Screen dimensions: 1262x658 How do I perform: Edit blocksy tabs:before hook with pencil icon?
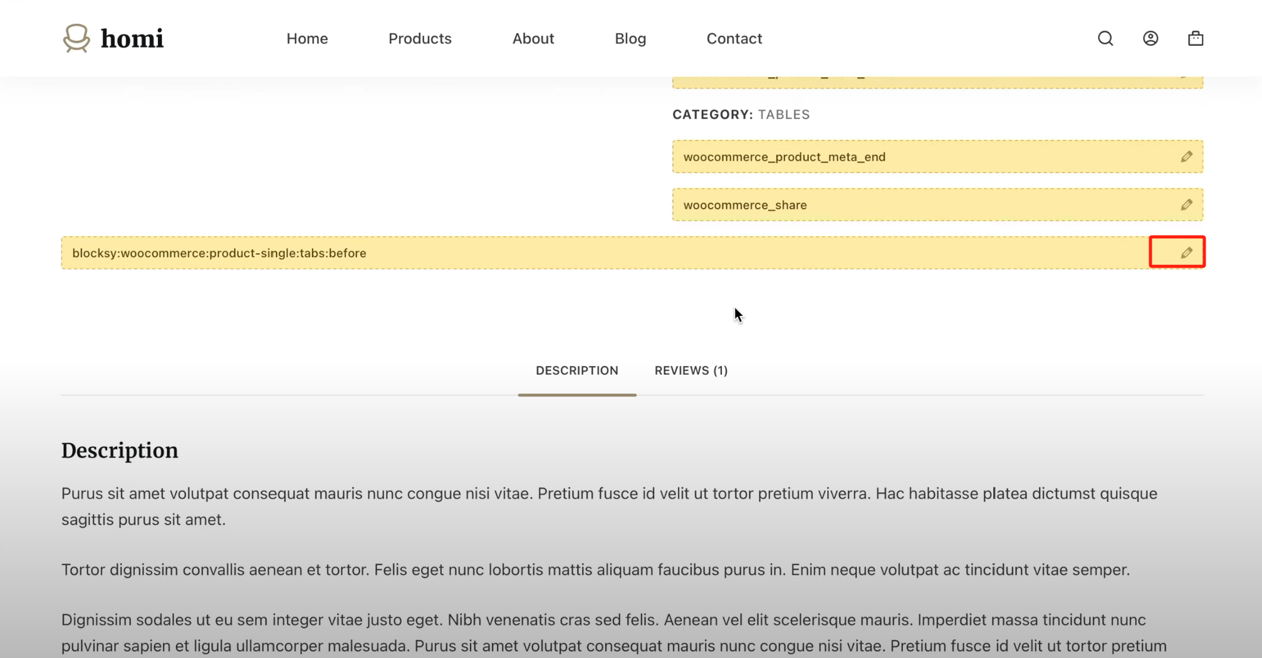[x=1187, y=253]
